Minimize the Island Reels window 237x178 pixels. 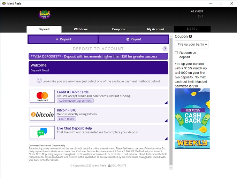[211, 3]
